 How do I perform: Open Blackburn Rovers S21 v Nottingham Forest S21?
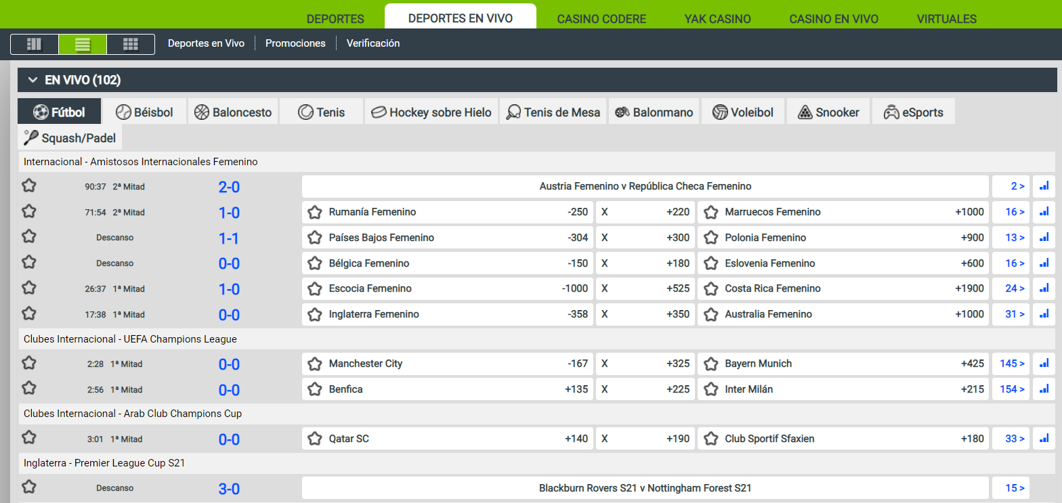coord(645,488)
